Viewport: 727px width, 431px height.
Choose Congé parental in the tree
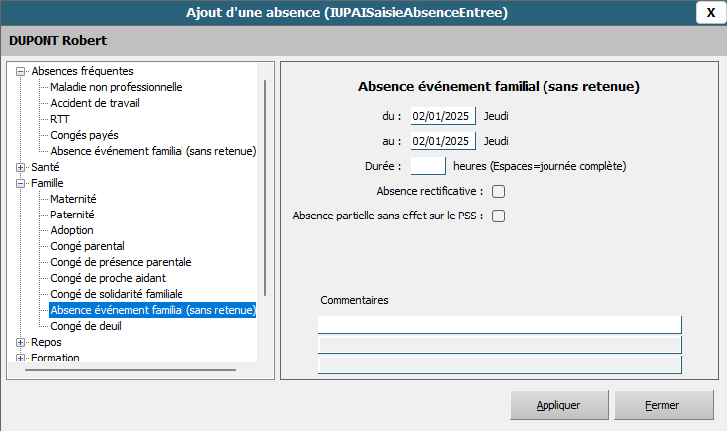[87, 246]
